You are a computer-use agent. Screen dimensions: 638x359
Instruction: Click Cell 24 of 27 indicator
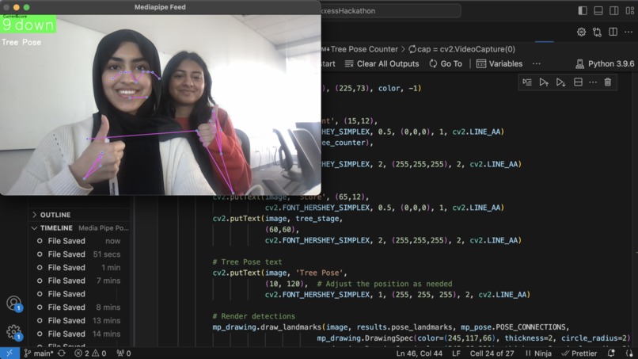[492, 353]
